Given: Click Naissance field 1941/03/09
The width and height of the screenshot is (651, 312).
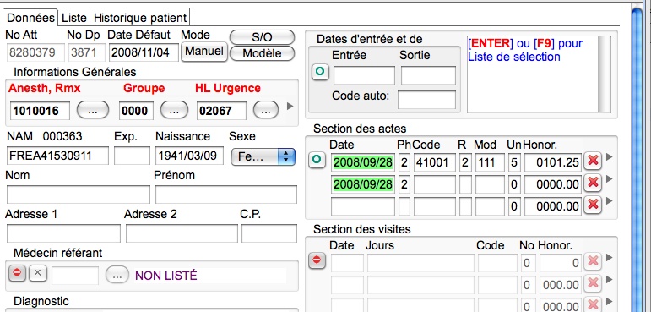Looking at the screenshot, I should (189, 156).
